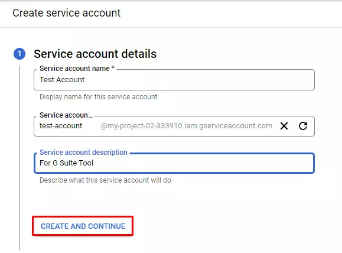This screenshot has height=253, width=342.
Task: Click the required asterisk beside Service account name
Action: coord(113,67)
